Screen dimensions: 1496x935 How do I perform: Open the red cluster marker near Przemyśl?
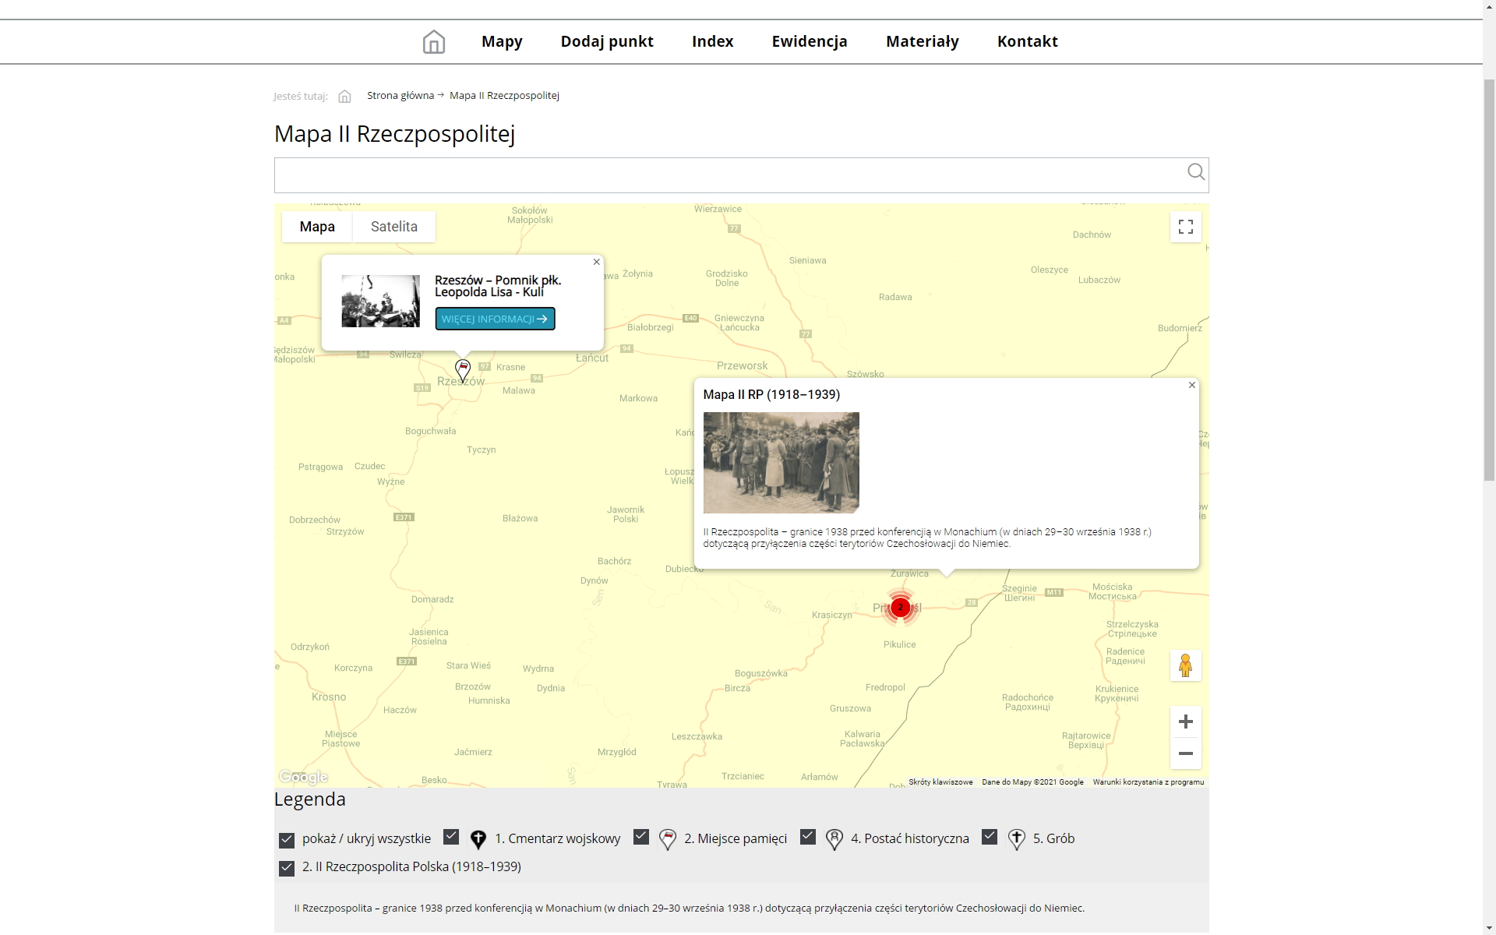[900, 607]
